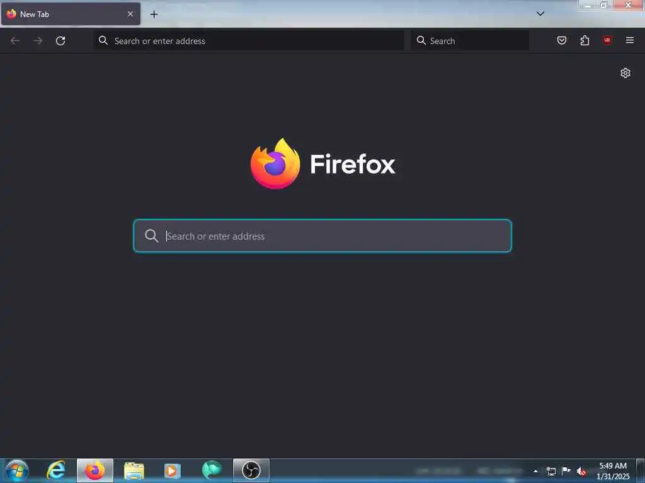Click the toolbar Search box
This screenshot has width=645, height=483.
pos(470,41)
